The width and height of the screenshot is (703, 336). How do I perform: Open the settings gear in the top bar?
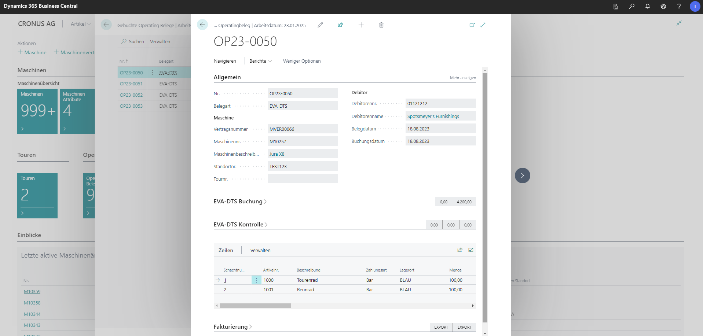(x=663, y=6)
